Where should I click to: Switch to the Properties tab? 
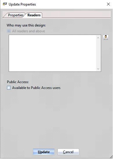16,15
